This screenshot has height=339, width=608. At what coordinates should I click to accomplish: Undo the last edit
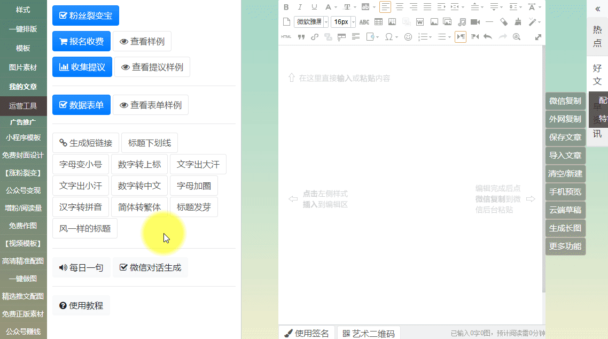click(488, 37)
